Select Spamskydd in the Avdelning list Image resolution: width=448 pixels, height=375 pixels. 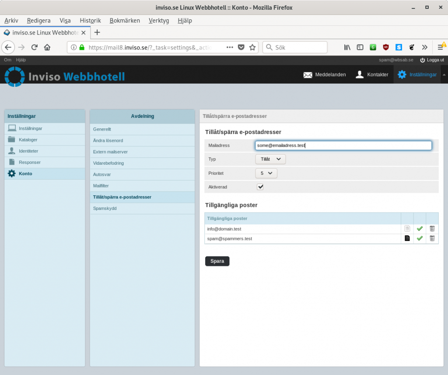click(105, 209)
